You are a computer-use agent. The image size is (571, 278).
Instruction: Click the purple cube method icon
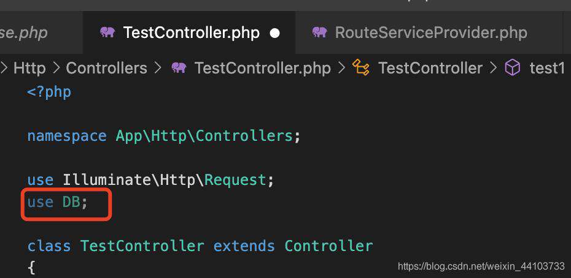pyautogui.click(x=513, y=67)
